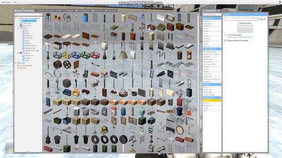The image size is (282, 158).
Task: Collapse the Ограничения tool category header
Action: [212, 18]
